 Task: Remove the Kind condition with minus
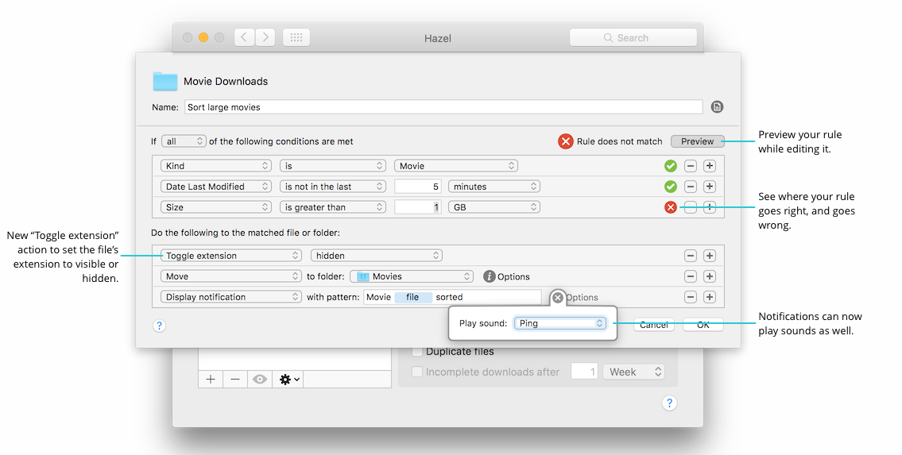(x=691, y=166)
